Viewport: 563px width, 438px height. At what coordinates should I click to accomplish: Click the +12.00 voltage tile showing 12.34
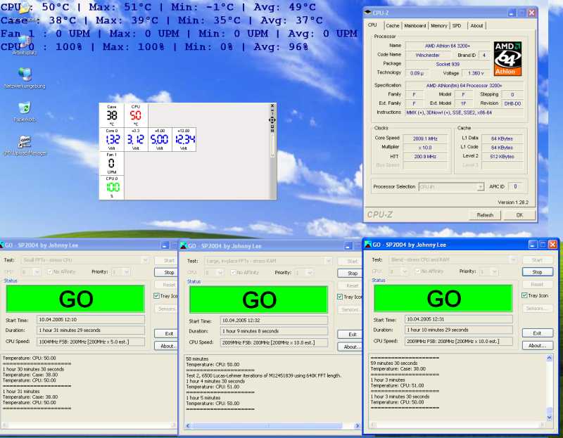coord(184,139)
